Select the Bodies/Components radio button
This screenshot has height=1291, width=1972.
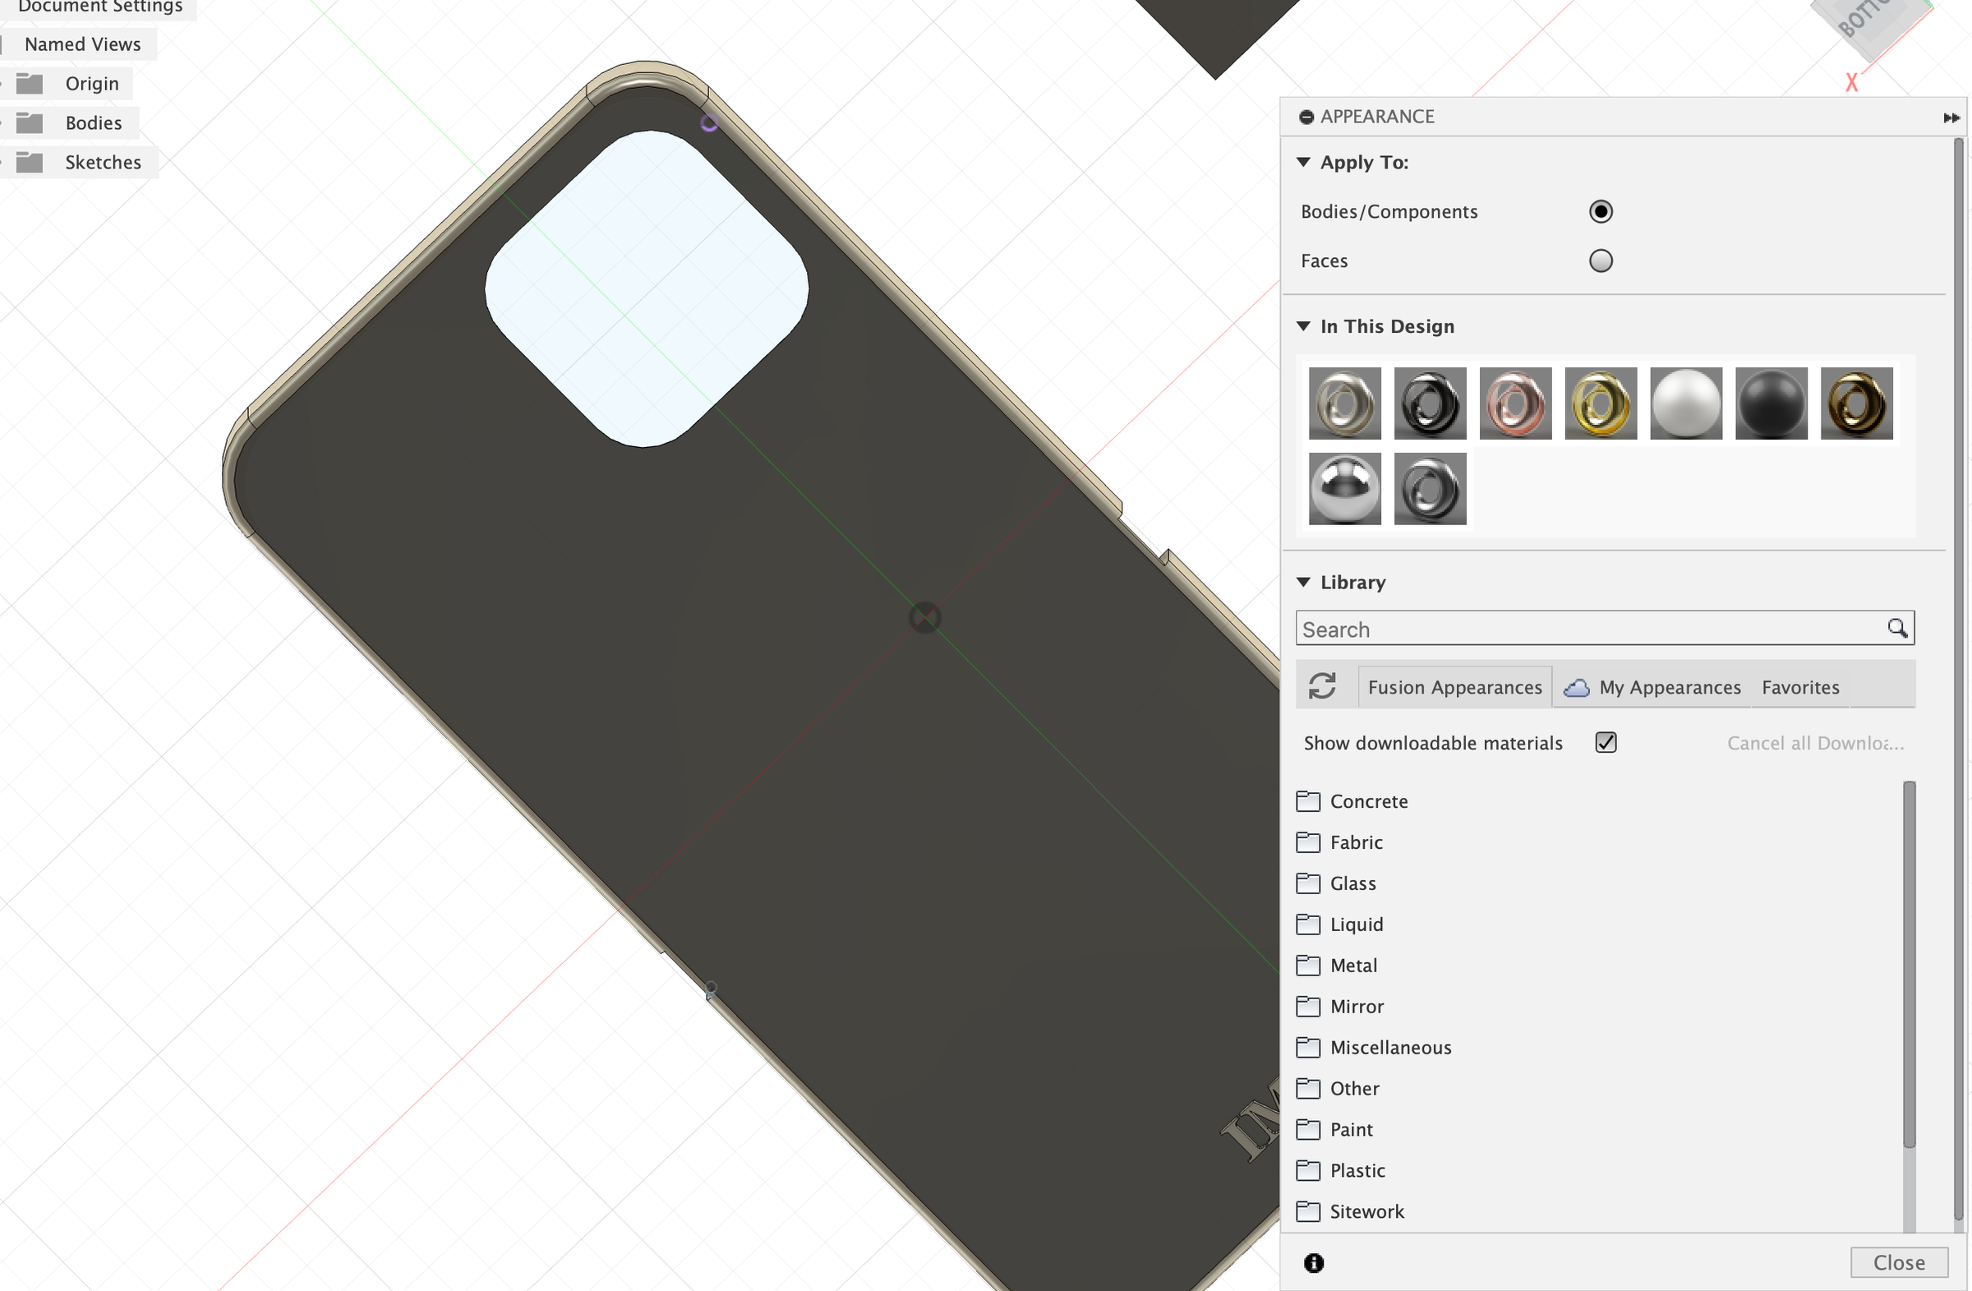coord(1600,212)
